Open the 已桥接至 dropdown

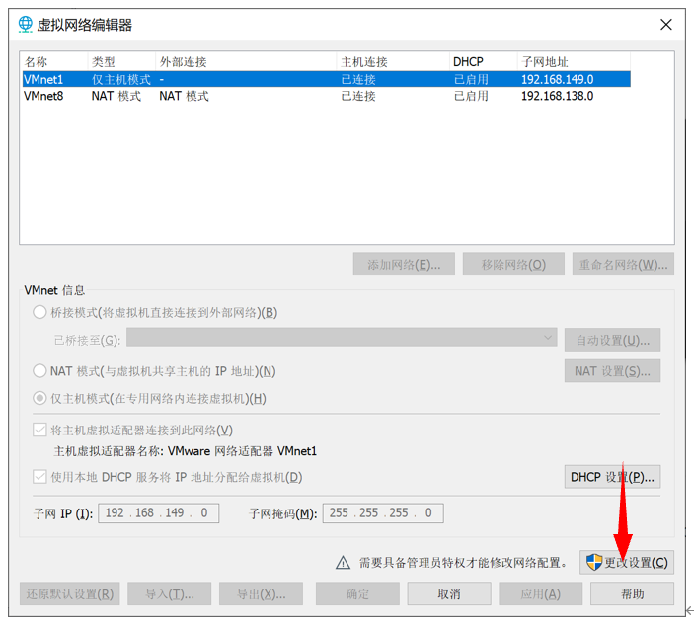coord(342,338)
